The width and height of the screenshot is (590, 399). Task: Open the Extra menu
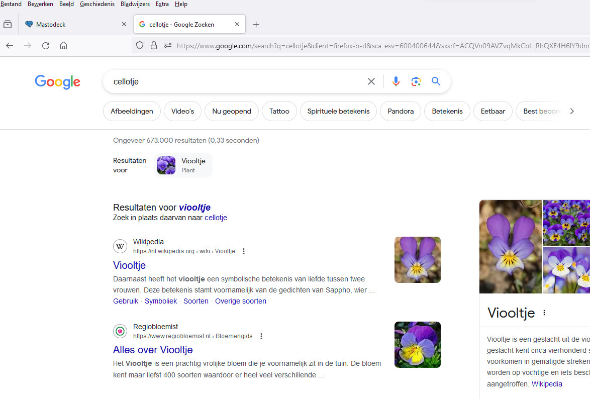point(162,4)
